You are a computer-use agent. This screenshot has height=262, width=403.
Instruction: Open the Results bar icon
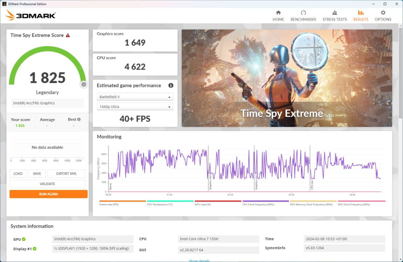pos(361,13)
